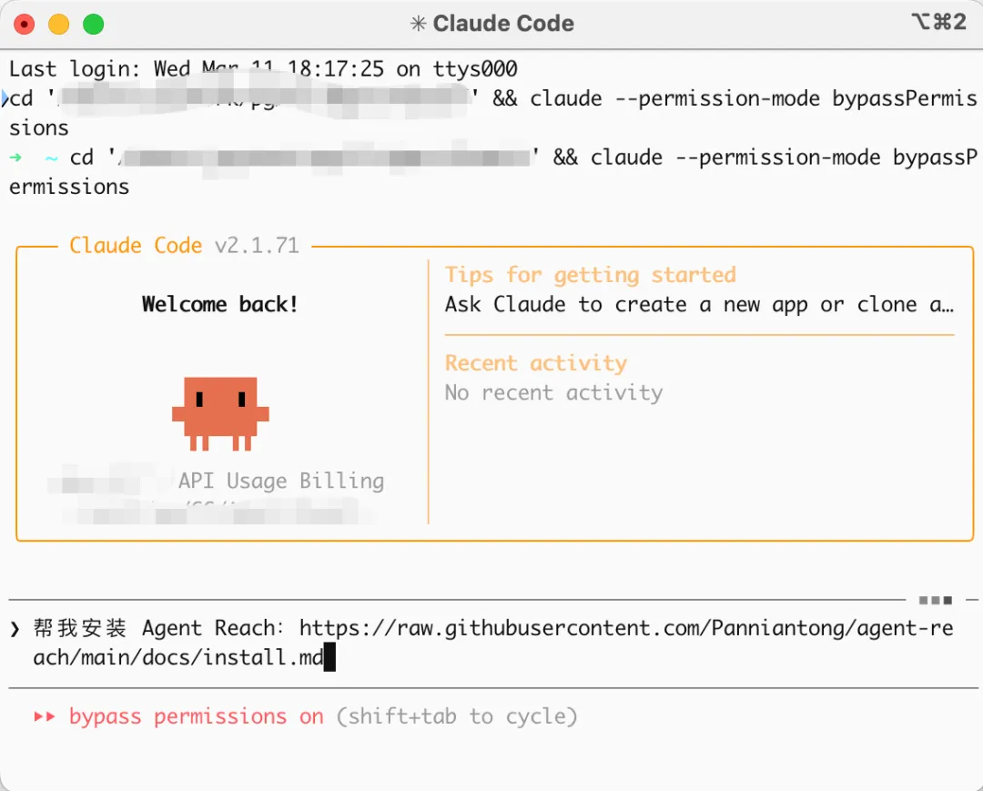This screenshot has height=791, width=983.
Task: Click the blue marker beside the first cd line
Action: pyautogui.click(x=5, y=98)
